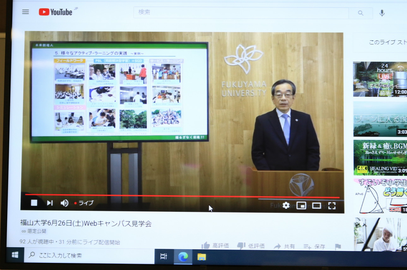Share the video via 共有 button
The image size is (407, 270).
[x=284, y=246]
